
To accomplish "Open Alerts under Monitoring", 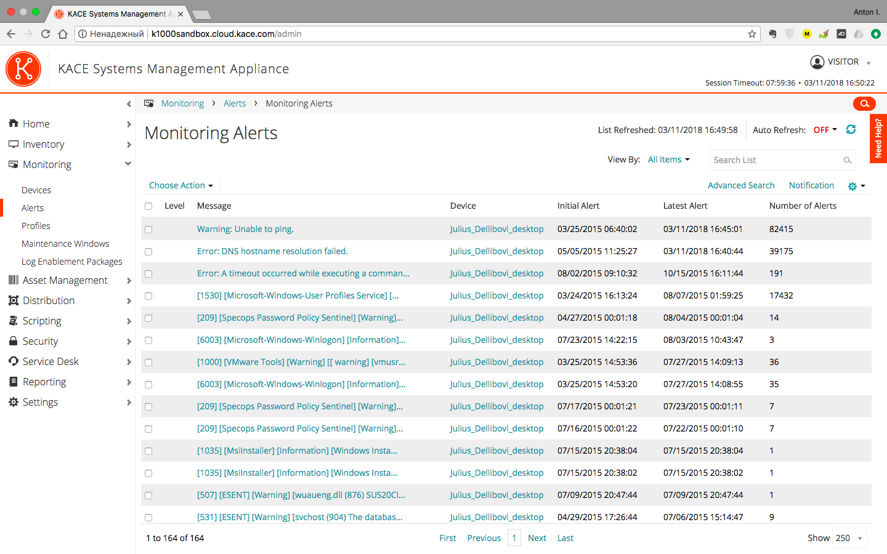I will coord(33,208).
